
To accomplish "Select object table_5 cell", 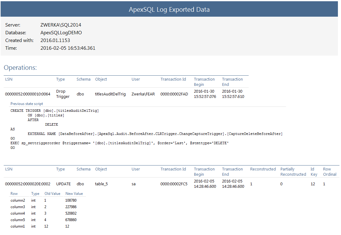I will [x=101, y=184].
